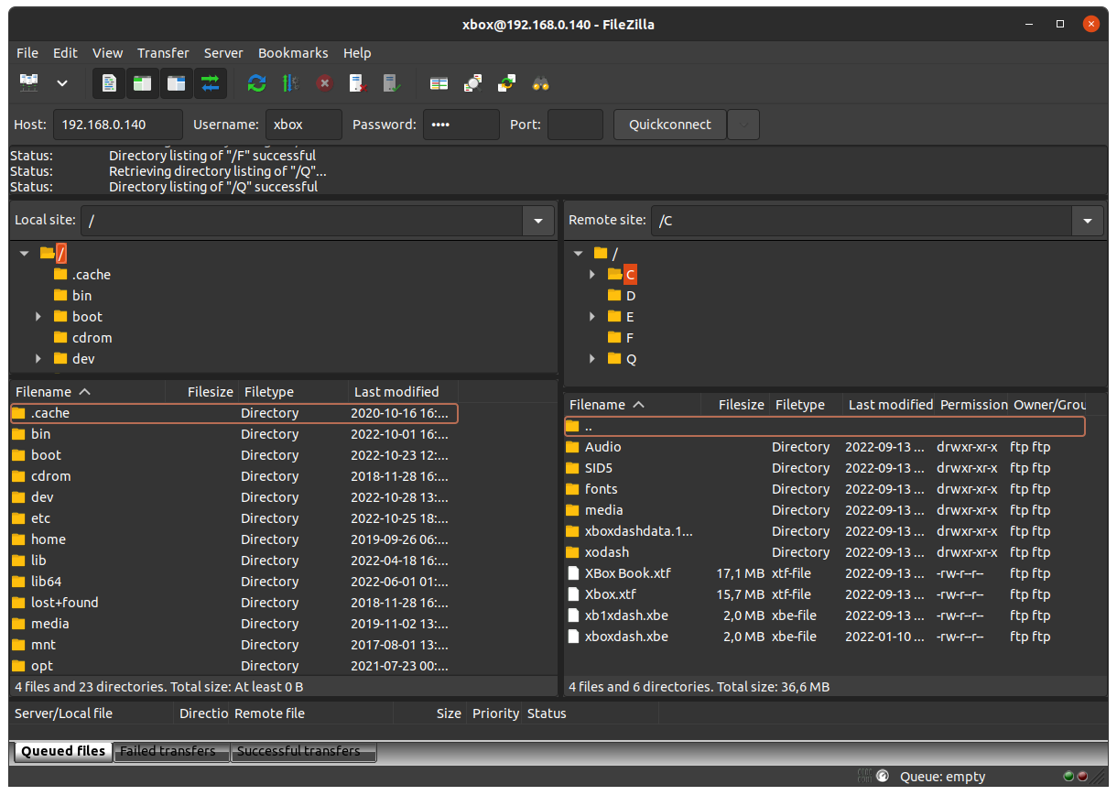Image resolution: width=1117 pixels, height=795 pixels.
Task: Select remote file xb1xdash.xbe
Action: (x=824, y=616)
